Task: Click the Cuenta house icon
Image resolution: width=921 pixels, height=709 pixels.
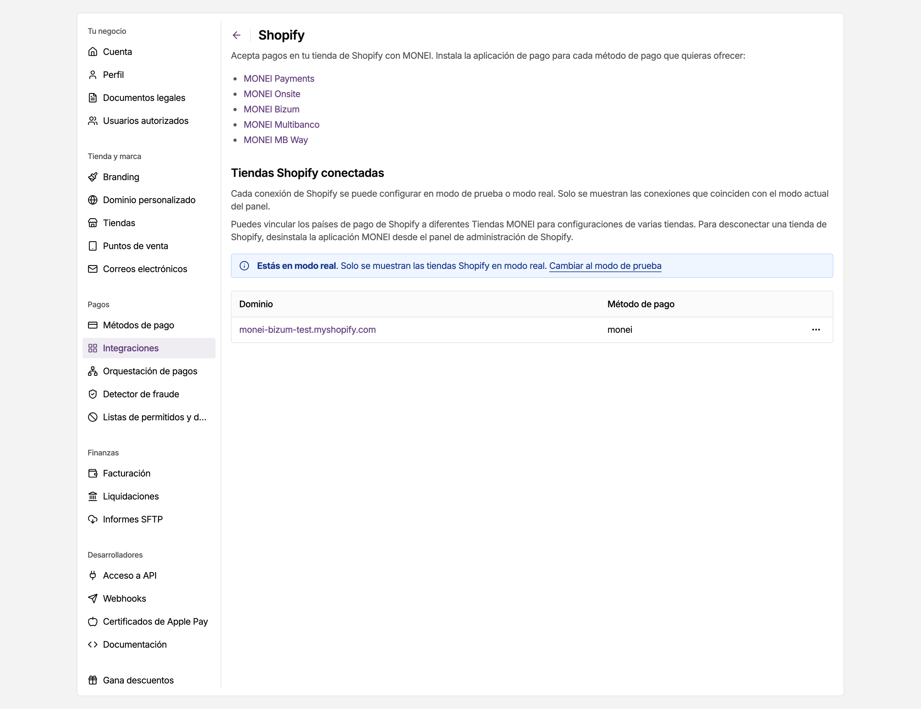Action: click(93, 52)
